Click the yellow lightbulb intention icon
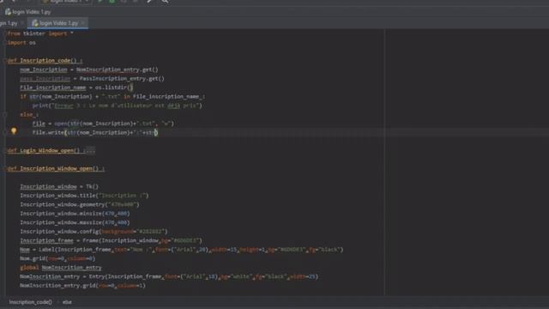Screen dimensions: 549x309 14,131
